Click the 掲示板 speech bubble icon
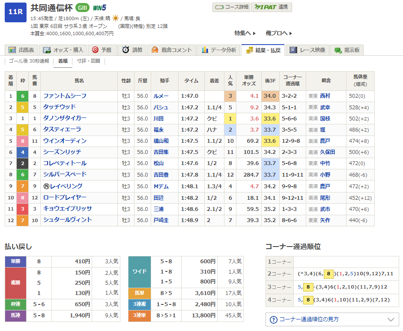 click(338, 50)
